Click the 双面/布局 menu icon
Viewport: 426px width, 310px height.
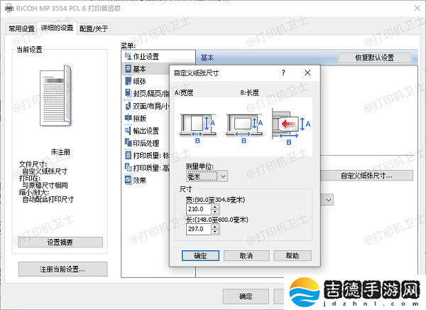point(128,106)
